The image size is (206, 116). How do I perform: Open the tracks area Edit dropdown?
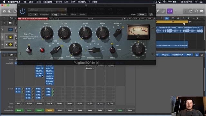[12, 18]
